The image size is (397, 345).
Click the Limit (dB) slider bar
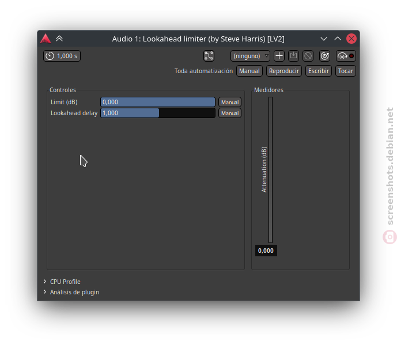tap(158, 102)
